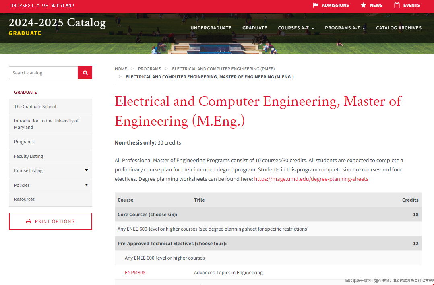434x285 pixels.
Task: Click the University of Maryland header link
Action: pyautogui.click(x=42, y=6)
